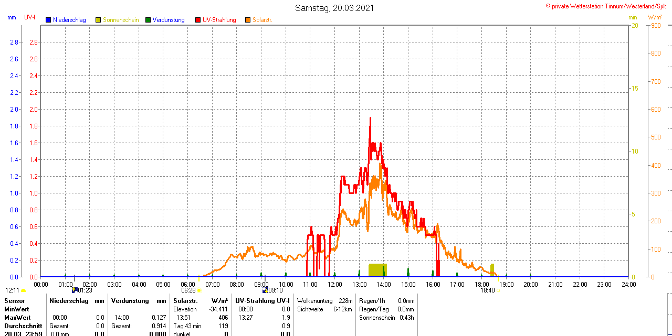Click the moonrise icon at 09:10
The image size is (672, 336).
point(265,290)
